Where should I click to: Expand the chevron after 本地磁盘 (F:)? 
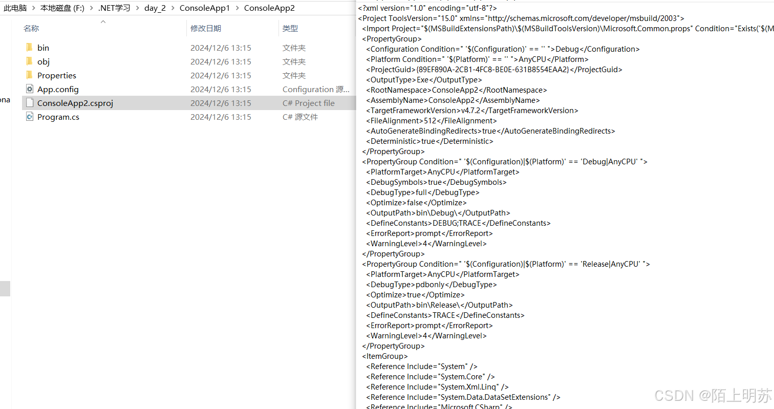(91, 8)
